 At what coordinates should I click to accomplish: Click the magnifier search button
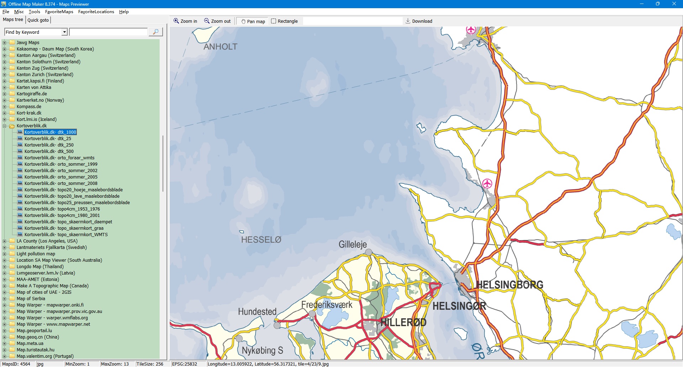click(155, 32)
